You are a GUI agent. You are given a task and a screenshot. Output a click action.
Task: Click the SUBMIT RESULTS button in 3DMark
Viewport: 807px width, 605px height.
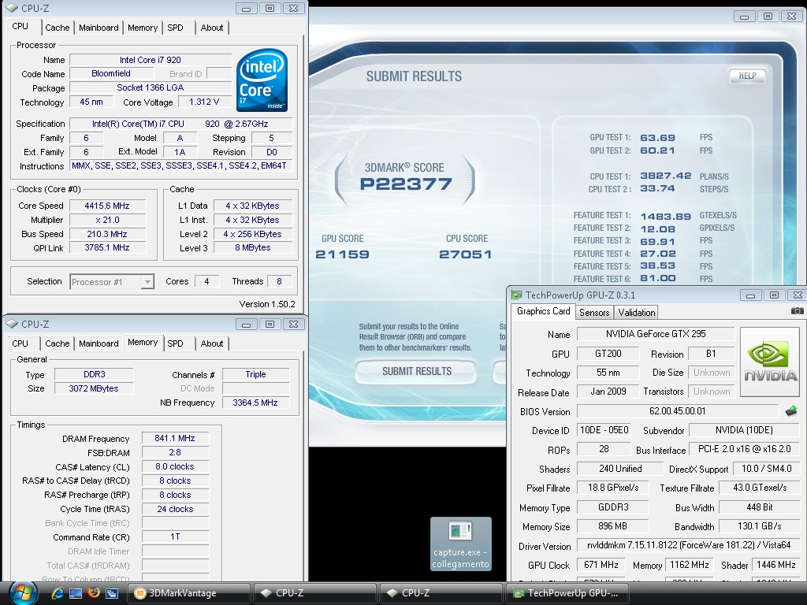(x=416, y=372)
